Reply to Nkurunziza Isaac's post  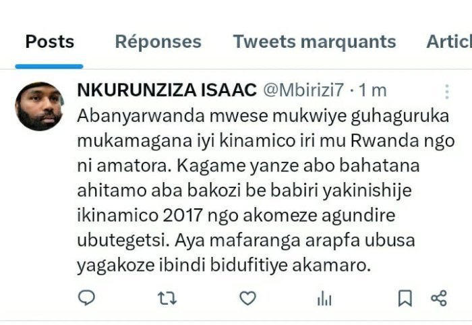(87, 298)
